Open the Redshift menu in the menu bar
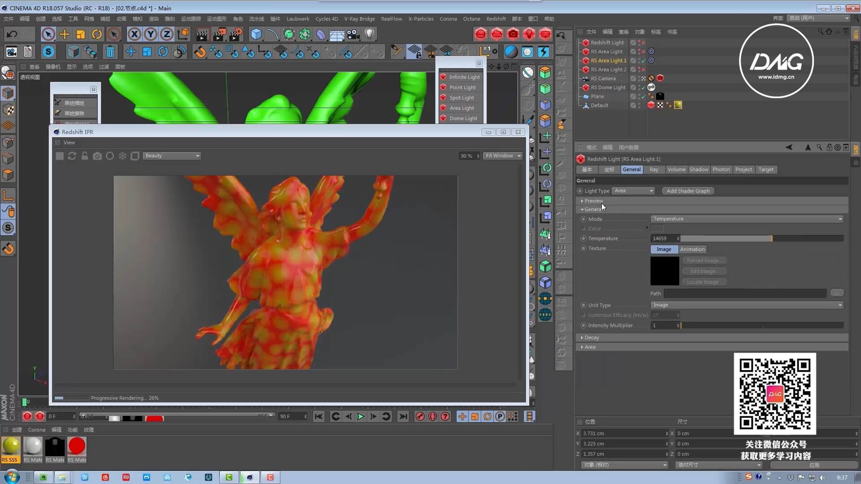861x484 pixels. [496, 19]
